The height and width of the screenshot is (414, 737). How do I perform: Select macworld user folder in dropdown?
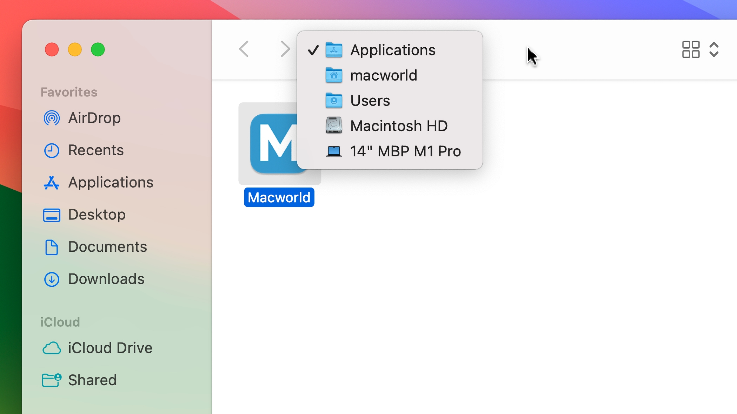(x=384, y=75)
